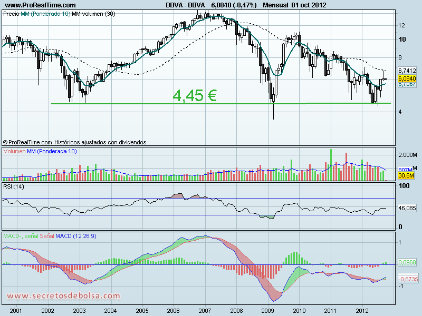
Task: Click the 2003 year label on time axis
Action: (79, 311)
